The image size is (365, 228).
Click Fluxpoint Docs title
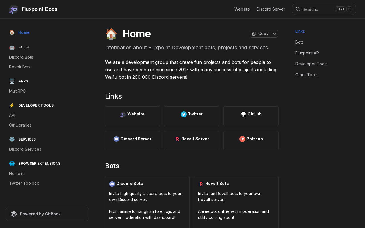(39, 9)
